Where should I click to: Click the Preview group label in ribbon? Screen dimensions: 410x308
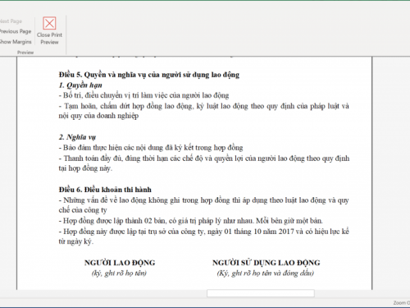coord(25,53)
